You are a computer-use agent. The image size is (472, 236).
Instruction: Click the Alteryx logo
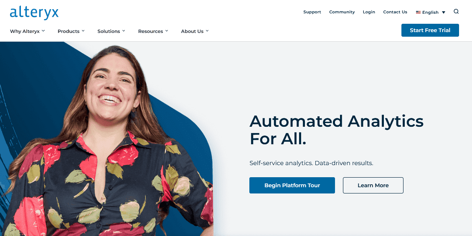point(34,13)
